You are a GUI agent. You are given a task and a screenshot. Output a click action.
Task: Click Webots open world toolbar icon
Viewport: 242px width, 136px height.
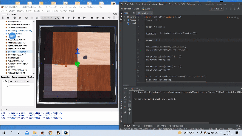pyautogui.click(x=26, y=18)
